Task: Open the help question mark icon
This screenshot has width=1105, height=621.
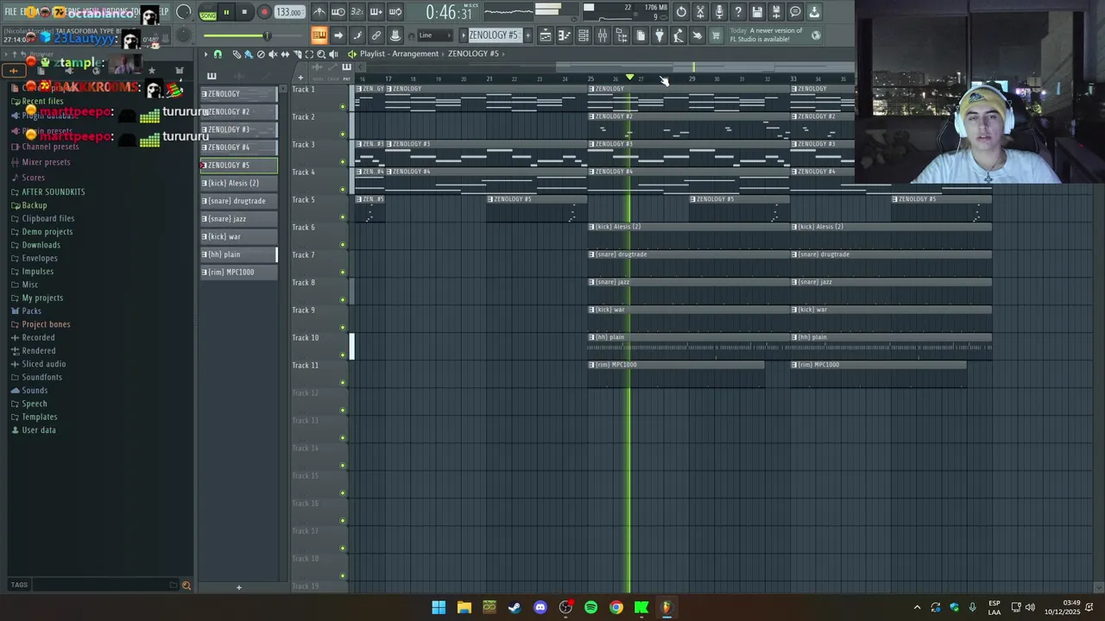Action: pyautogui.click(x=738, y=12)
